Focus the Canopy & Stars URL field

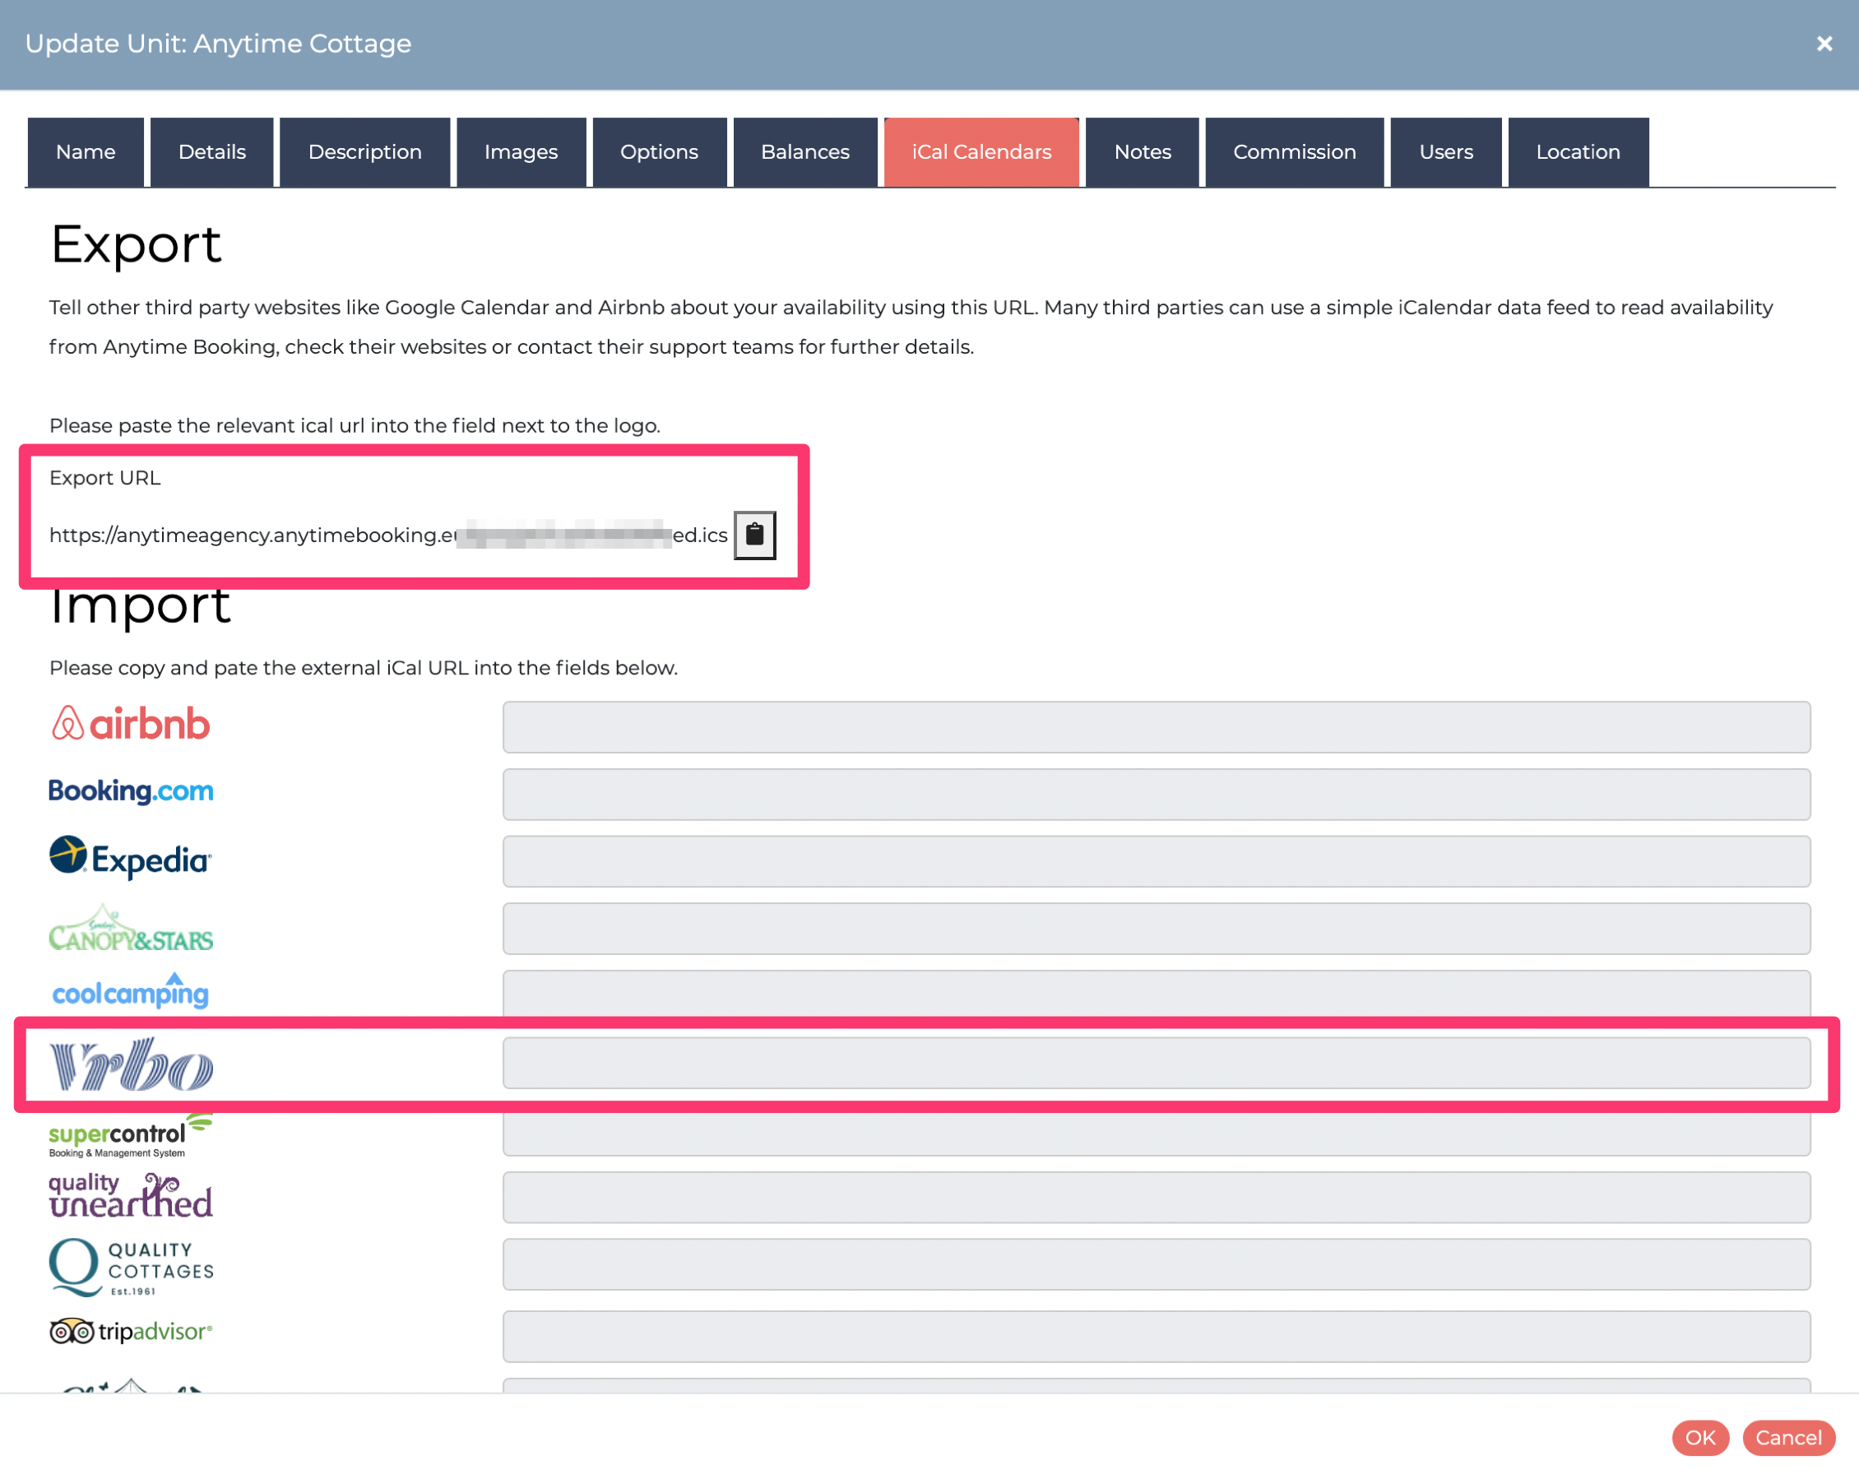coord(1157,929)
